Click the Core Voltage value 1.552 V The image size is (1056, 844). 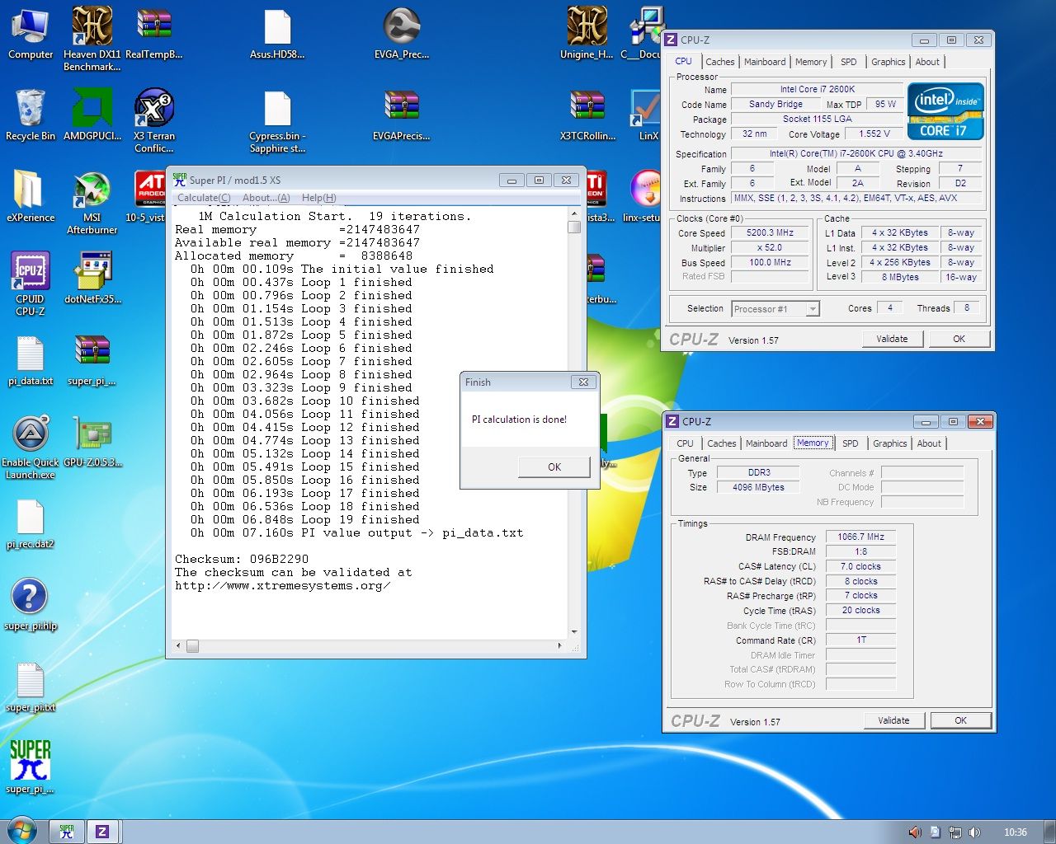tap(874, 134)
